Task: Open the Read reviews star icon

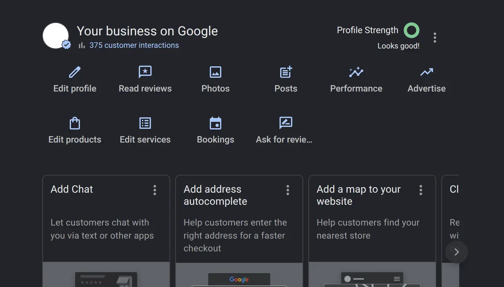Action: (145, 72)
